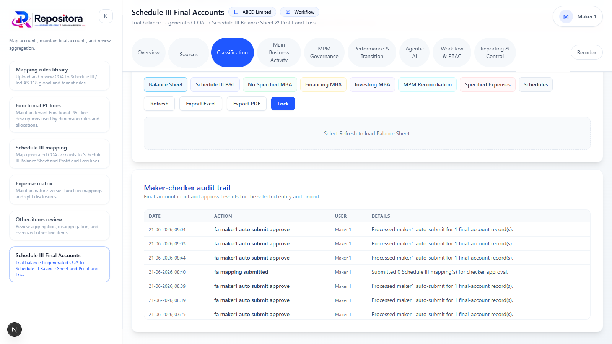Select the No Specified MBA sub-tab
This screenshot has width=612, height=344.
(270, 84)
